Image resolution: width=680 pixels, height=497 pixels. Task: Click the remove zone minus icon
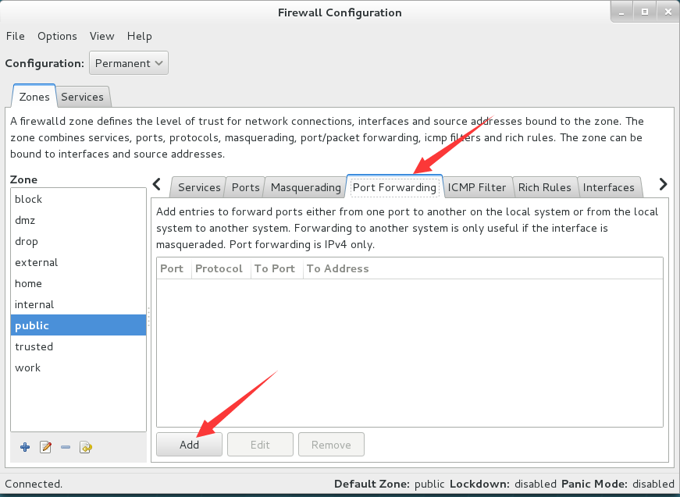[66, 447]
